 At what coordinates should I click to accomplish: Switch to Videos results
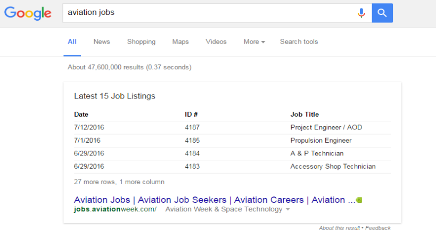216,42
